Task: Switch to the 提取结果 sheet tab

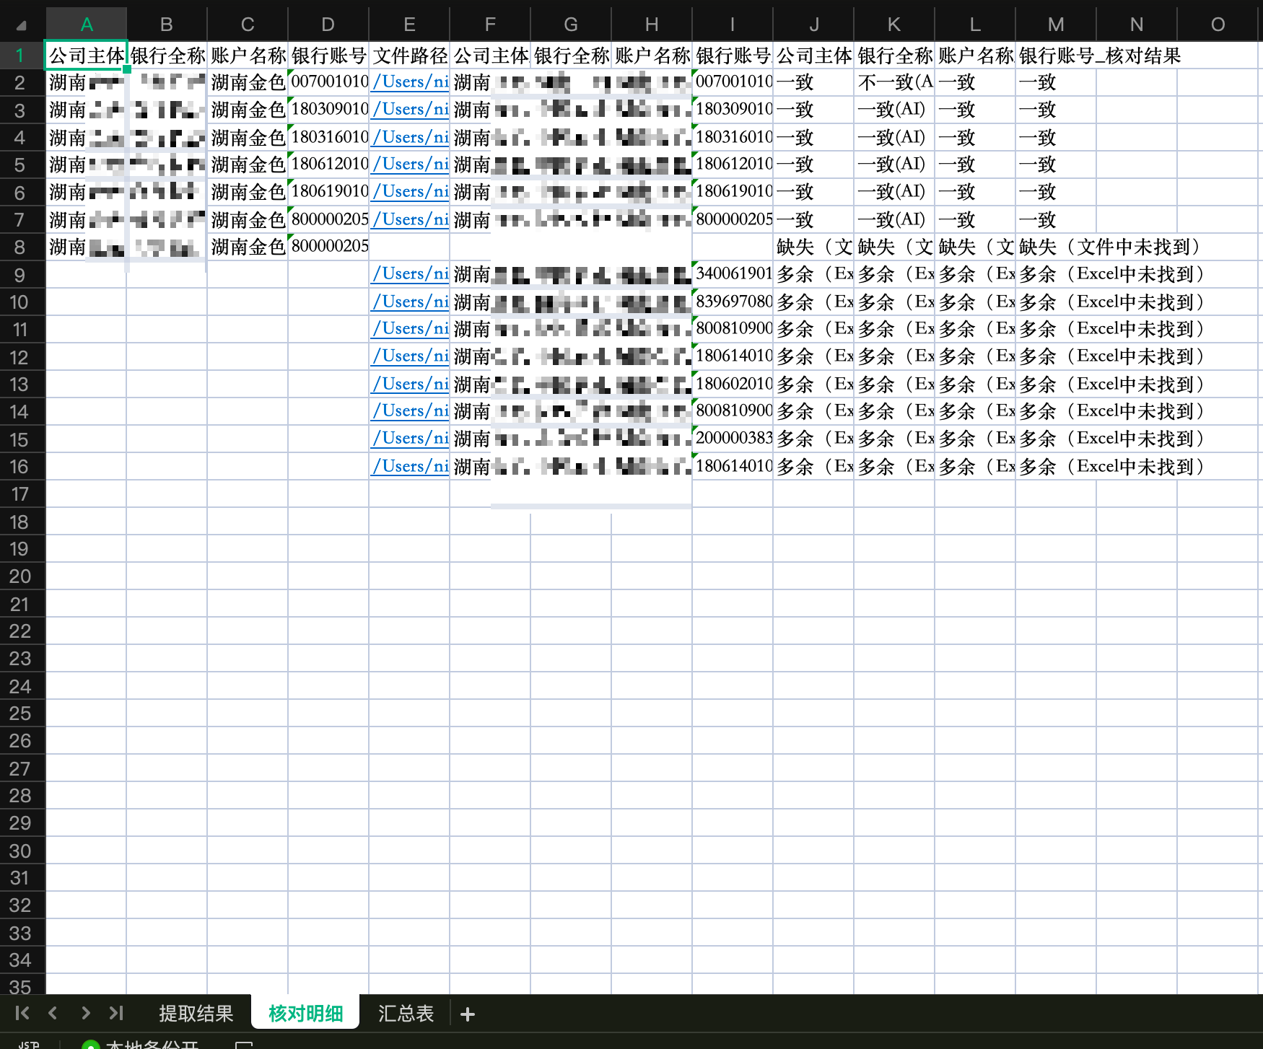Action: (x=196, y=1014)
